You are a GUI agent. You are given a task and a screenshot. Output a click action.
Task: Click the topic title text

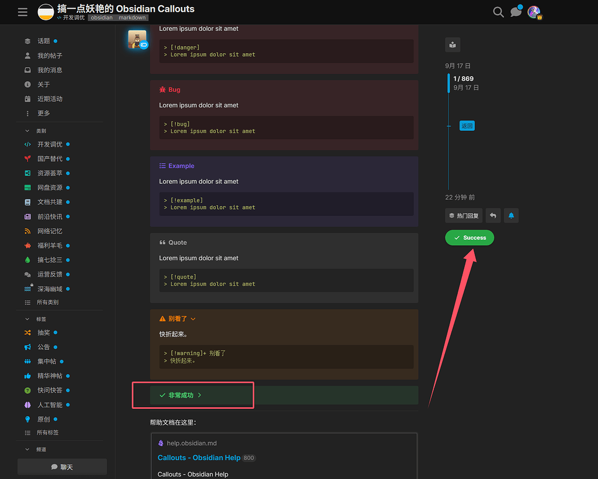126,9
